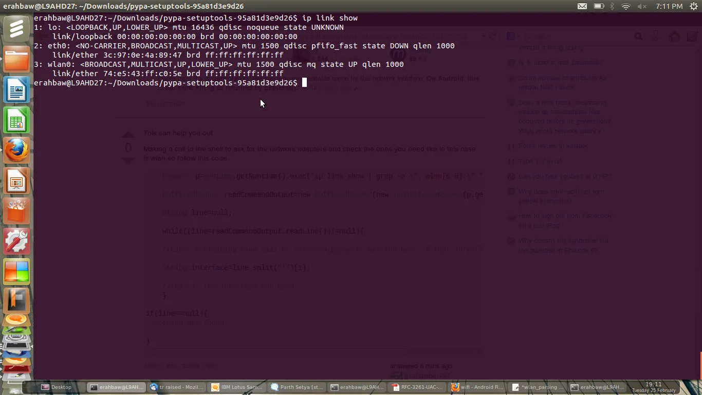
Task: Click the 'state DOWN' text on eth0 line
Action: [x=385, y=46]
